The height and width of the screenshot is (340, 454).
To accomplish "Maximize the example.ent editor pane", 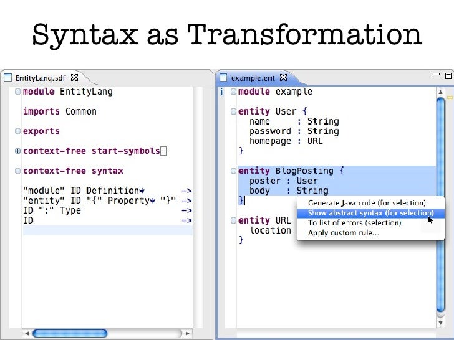I will [448, 76].
